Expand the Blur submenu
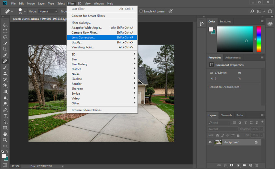 pos(102,59)
